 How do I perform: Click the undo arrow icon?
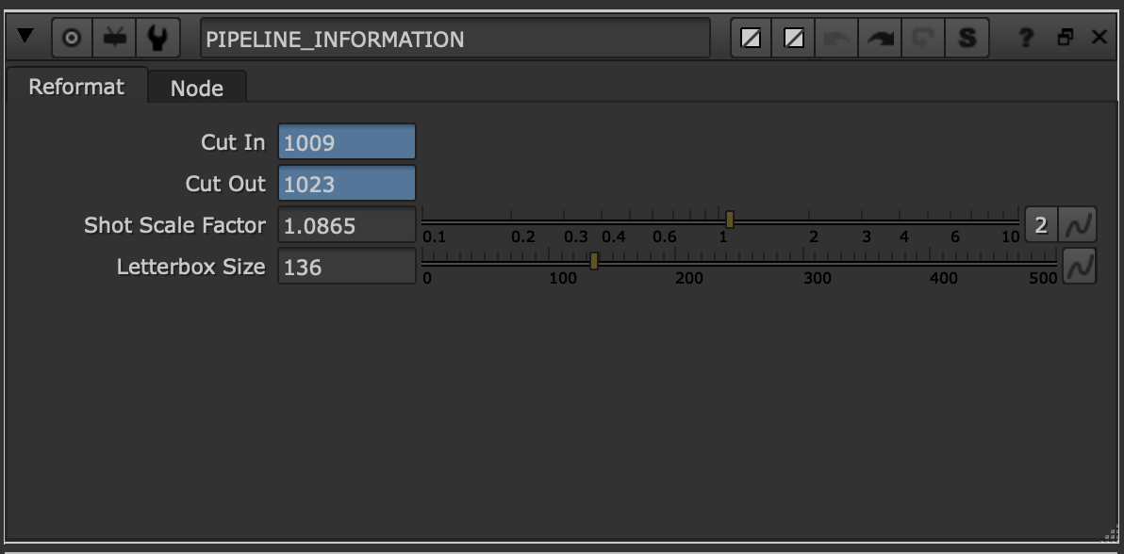pyautogui.click(x=837, y=39)
